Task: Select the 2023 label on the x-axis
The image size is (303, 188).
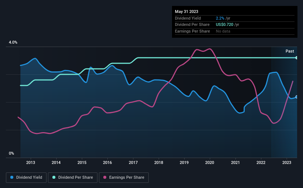Action: [x=286, y=162]
